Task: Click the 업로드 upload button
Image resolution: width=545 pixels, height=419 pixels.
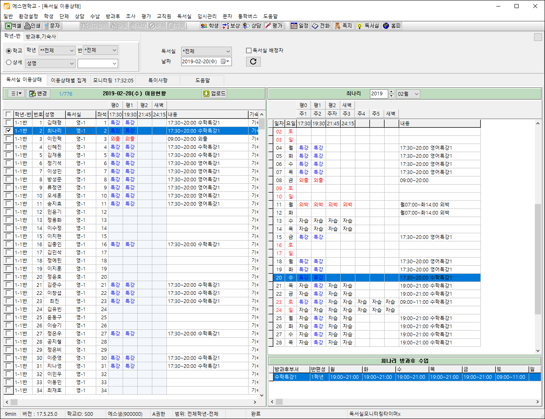Action: pos(214,93)
